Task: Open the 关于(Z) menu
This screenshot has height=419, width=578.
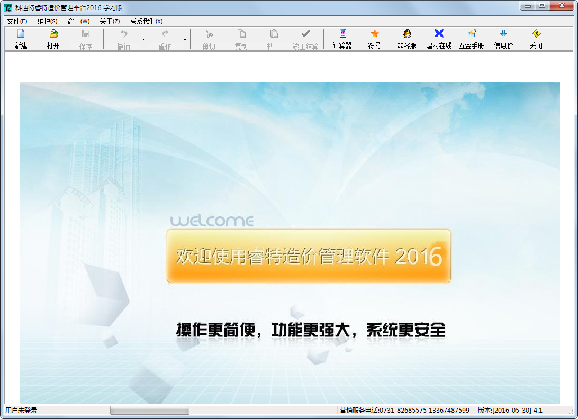Action: pos(110,21)
